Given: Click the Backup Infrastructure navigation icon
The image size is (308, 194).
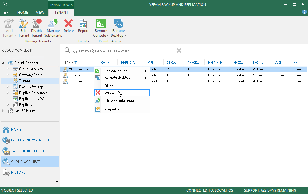Looking at the screenshot, I should (6, 140).
